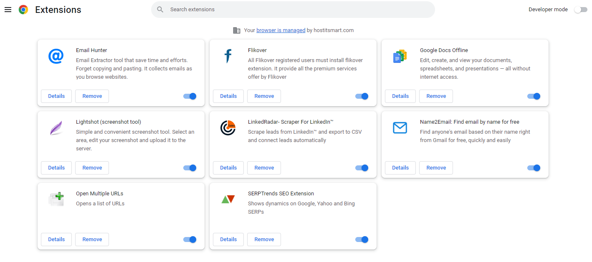Click the search magnifier icon
The width and height of the screenshot is (592, 262).
pyautogui.click(x=160, y=10)
